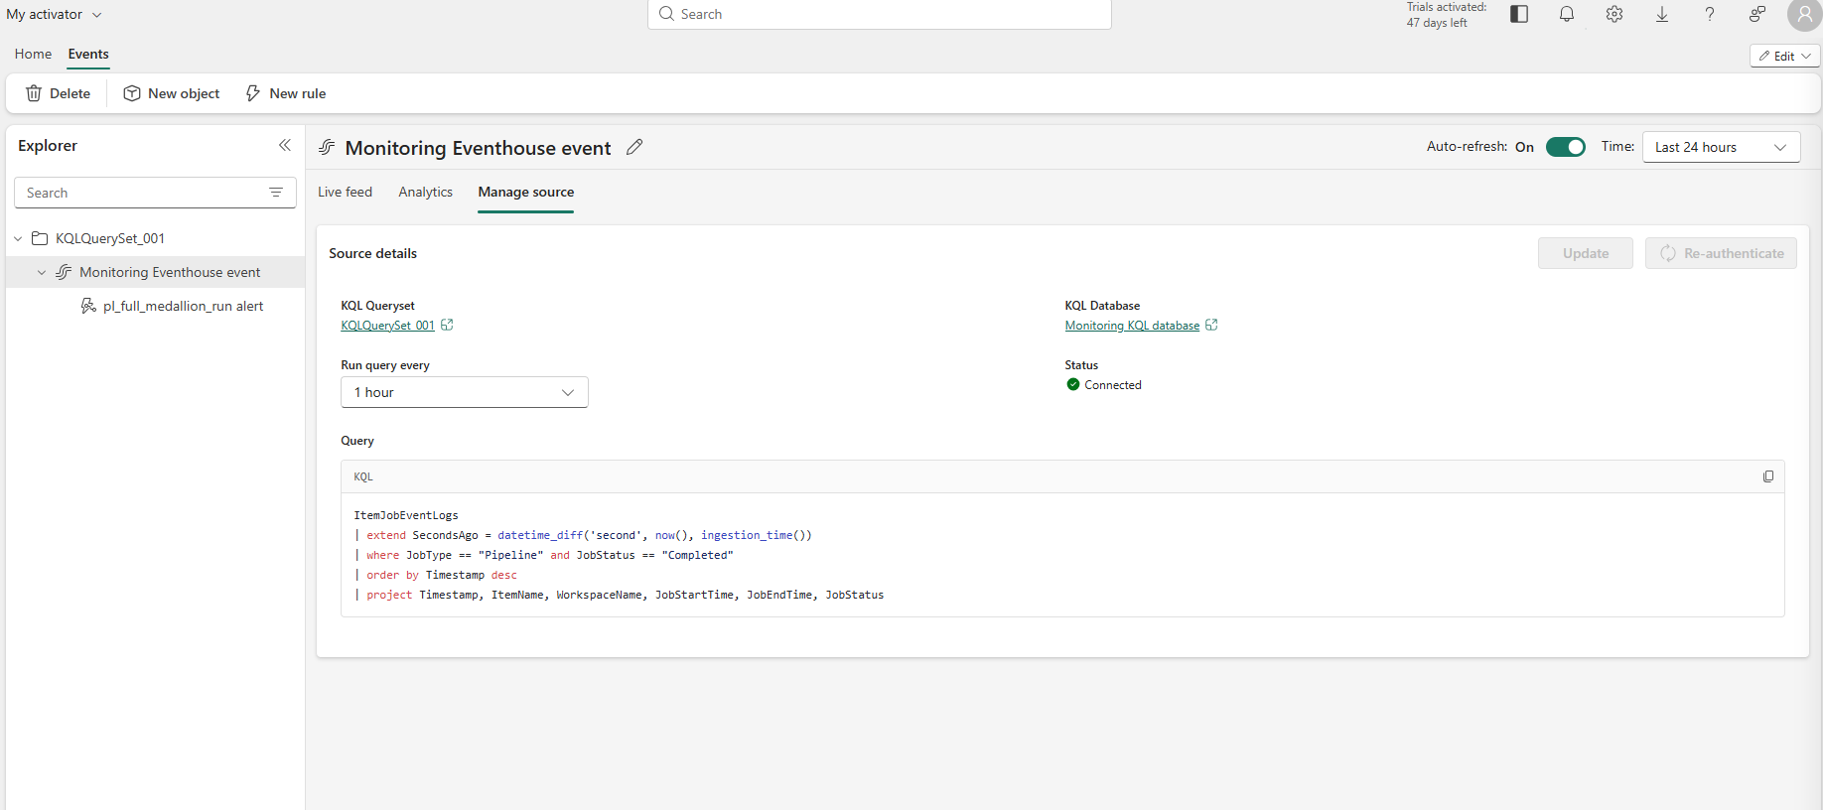Screen dimensions: 1823x810
Task: Click the Explorer Search field
Action: click(x=155, y=193)
